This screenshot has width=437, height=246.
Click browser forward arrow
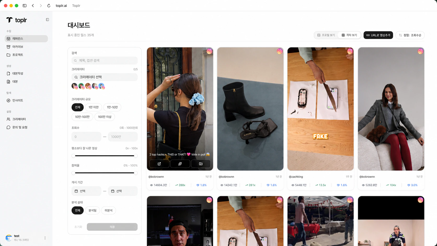click(41, 5)
